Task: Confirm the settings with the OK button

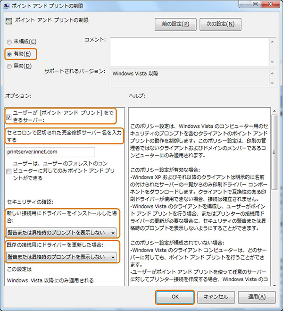Action: [x=175, y=297]
